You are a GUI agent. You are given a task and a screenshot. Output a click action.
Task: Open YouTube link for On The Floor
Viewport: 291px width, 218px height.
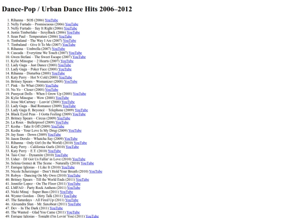point(74,184)
